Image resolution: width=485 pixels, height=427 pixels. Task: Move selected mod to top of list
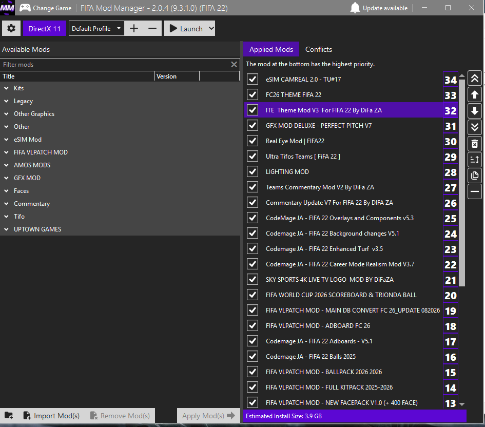coord(475,79)
